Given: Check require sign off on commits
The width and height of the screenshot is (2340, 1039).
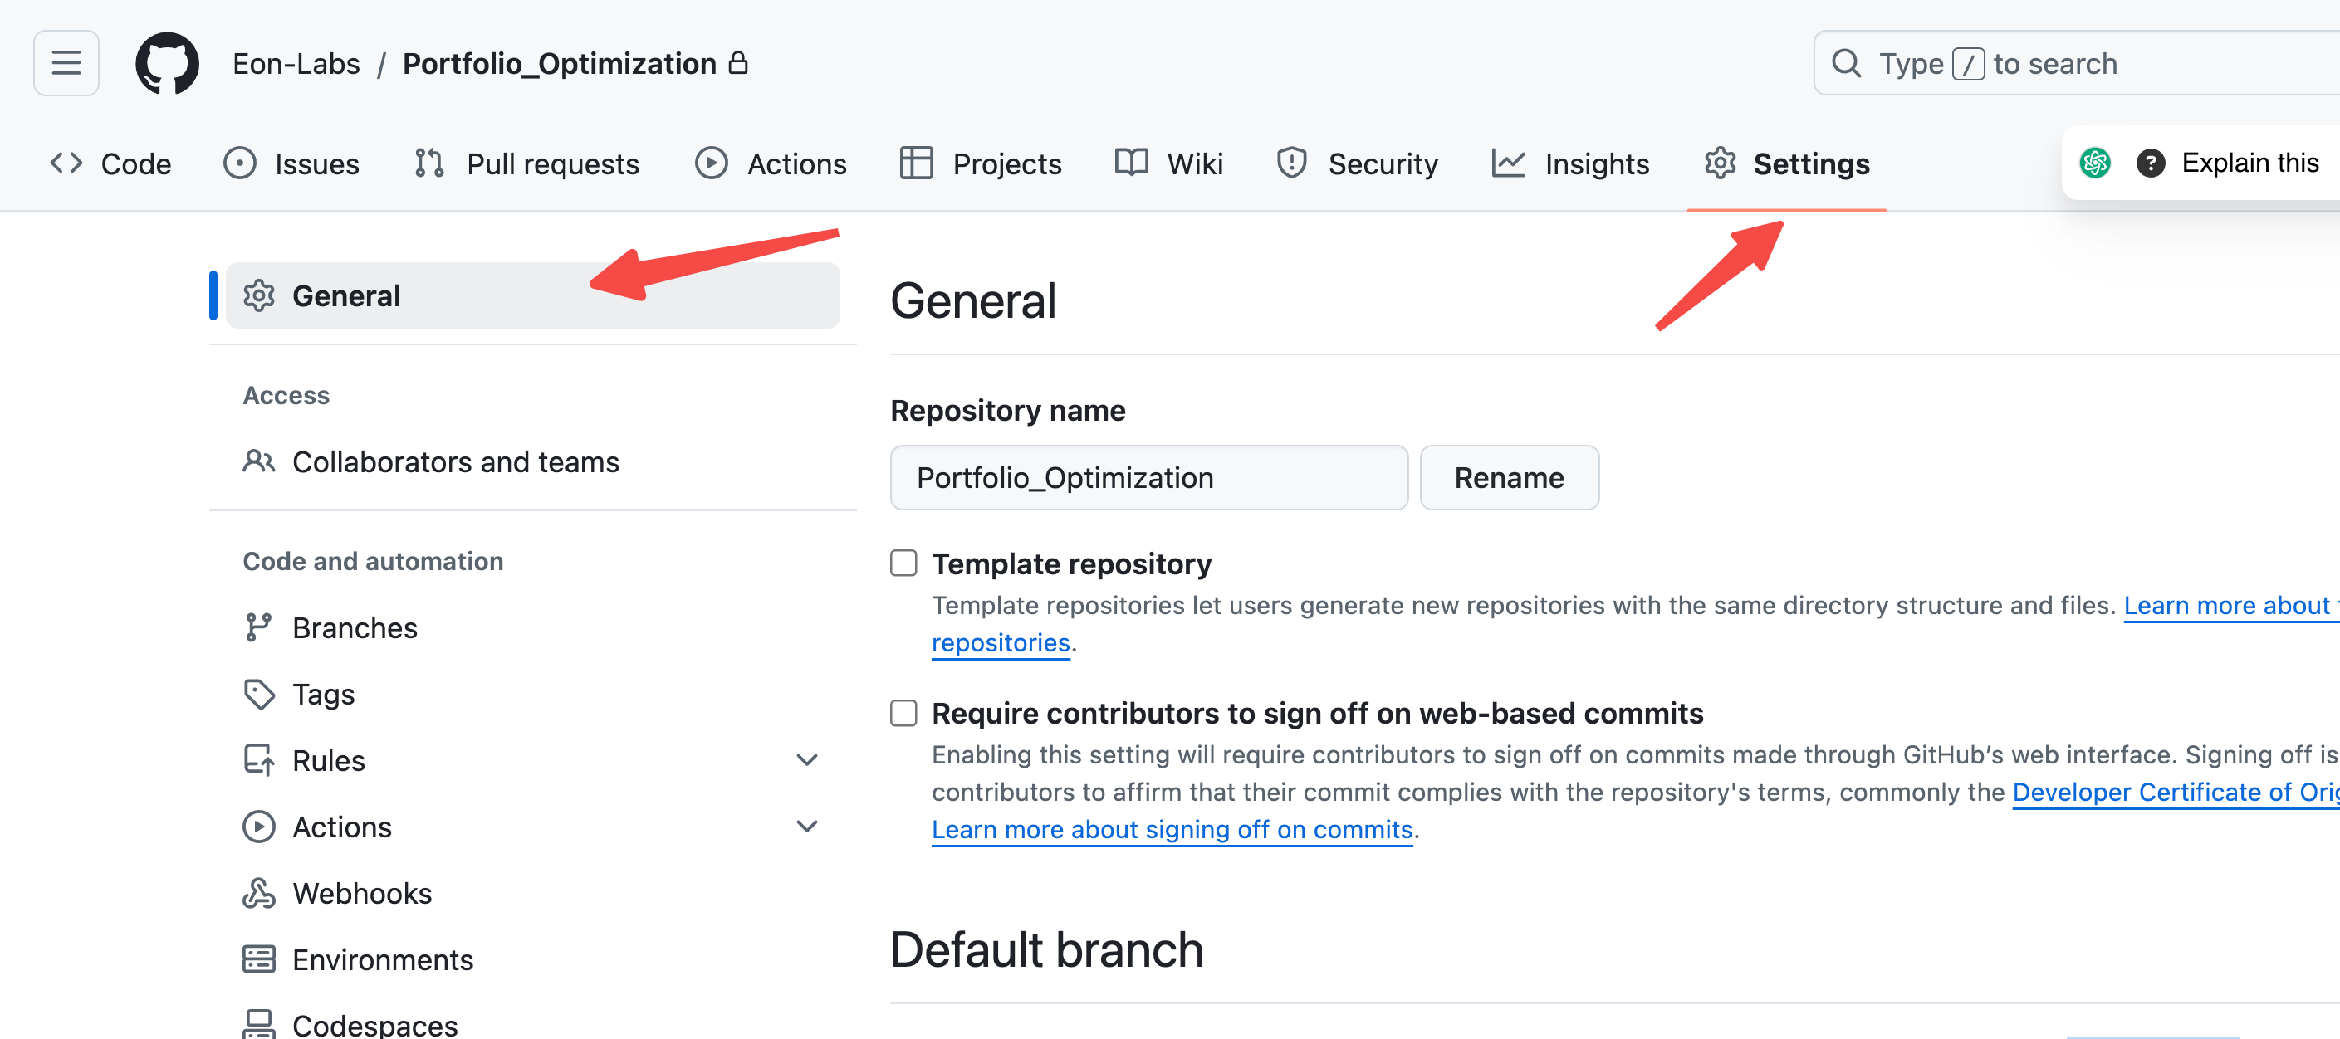Looking at the screenshot, I should (x=903, y=714).
